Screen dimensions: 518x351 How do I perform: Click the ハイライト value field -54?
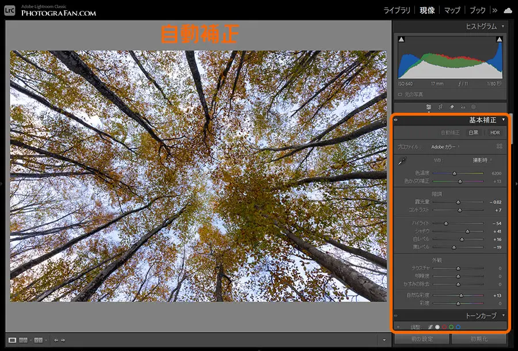point(497,223)
